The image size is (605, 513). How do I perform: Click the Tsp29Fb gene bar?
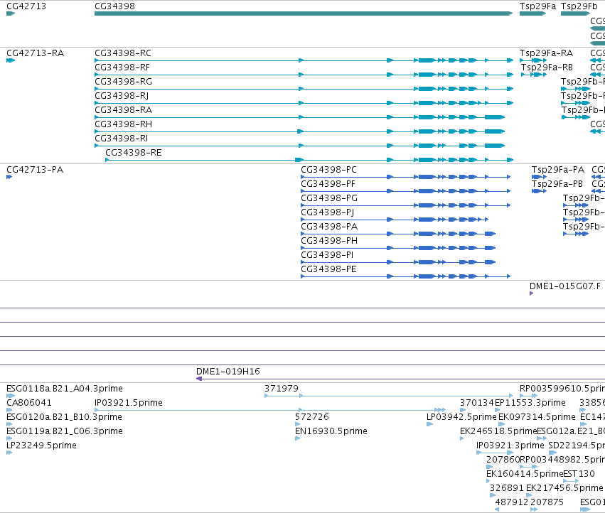click(x=575, y=13)
